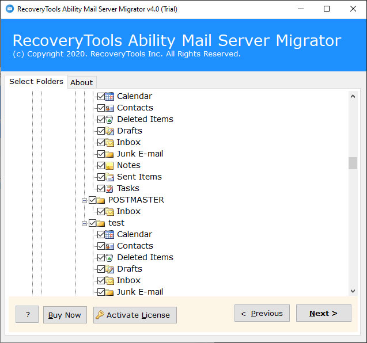
Task: Click the Contacts icon above POSTMASTER
Action: (109, 108)
